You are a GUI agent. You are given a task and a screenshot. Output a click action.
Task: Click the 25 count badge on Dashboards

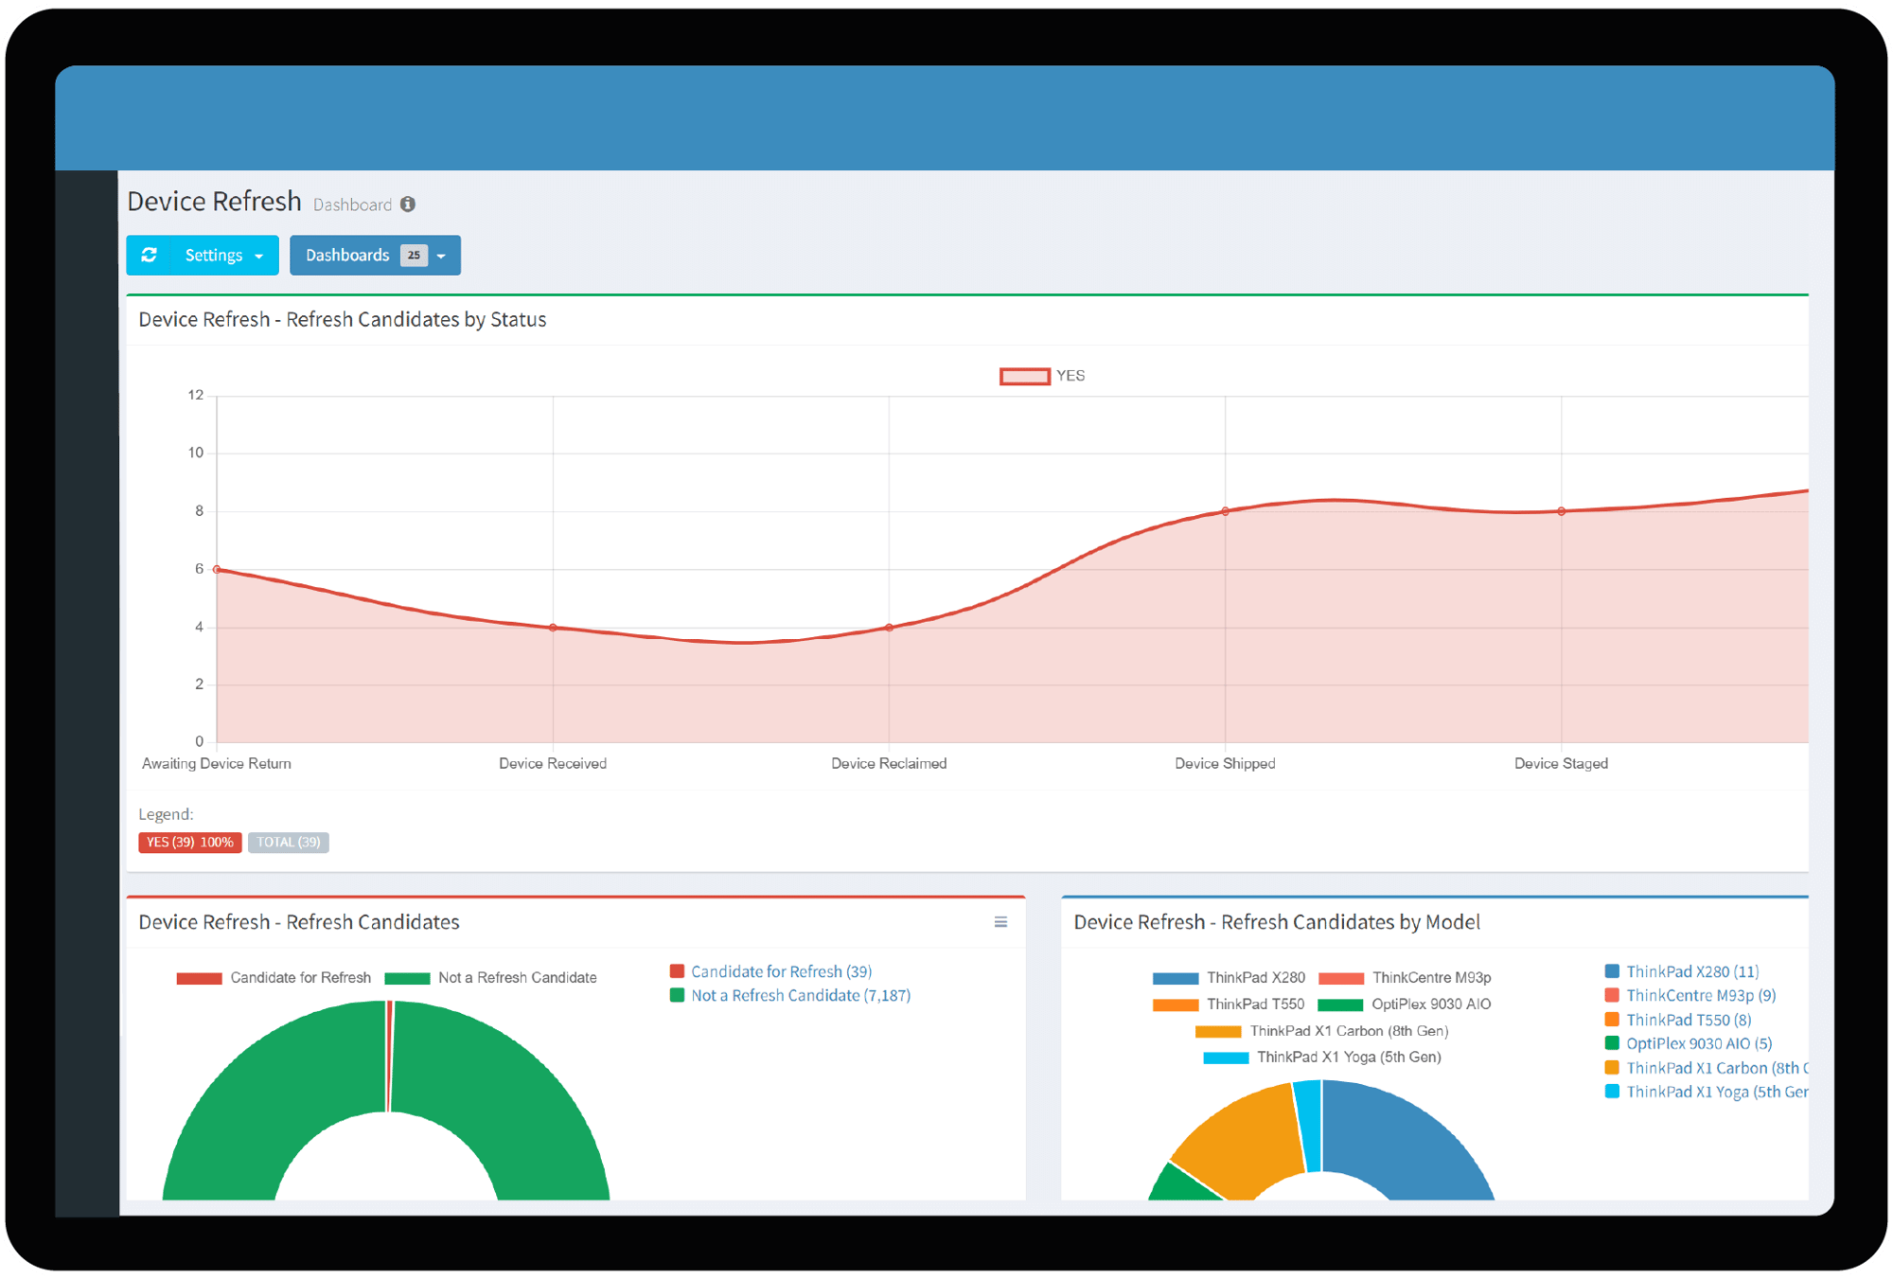(414, 256)
